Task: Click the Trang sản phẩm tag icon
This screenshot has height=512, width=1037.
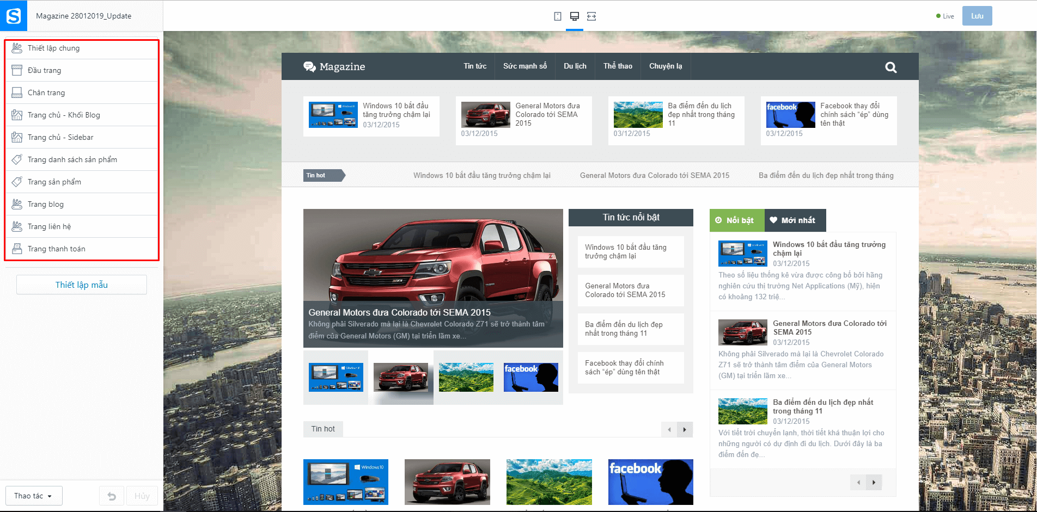Action: tap(17, 182)
